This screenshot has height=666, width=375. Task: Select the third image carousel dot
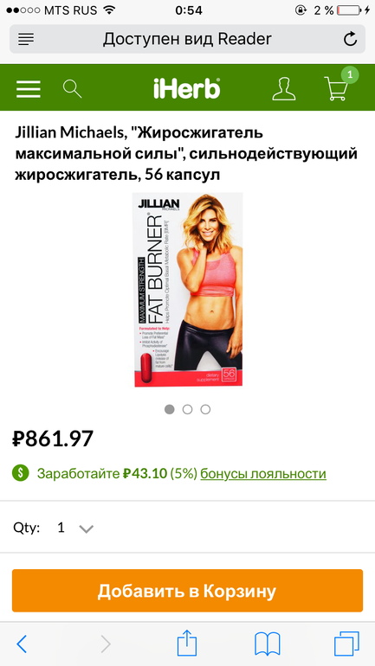tap(205, 409)
